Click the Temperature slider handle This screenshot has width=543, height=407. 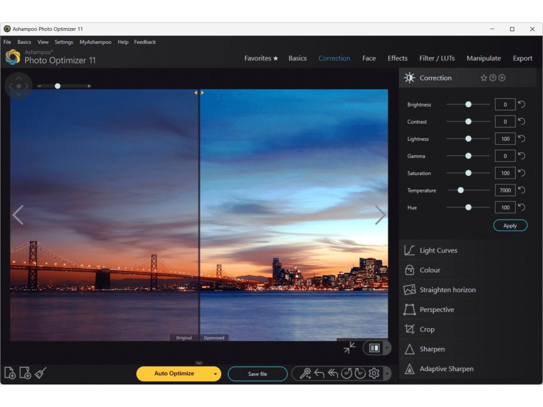pyautogui.click(x=460, y=190)
